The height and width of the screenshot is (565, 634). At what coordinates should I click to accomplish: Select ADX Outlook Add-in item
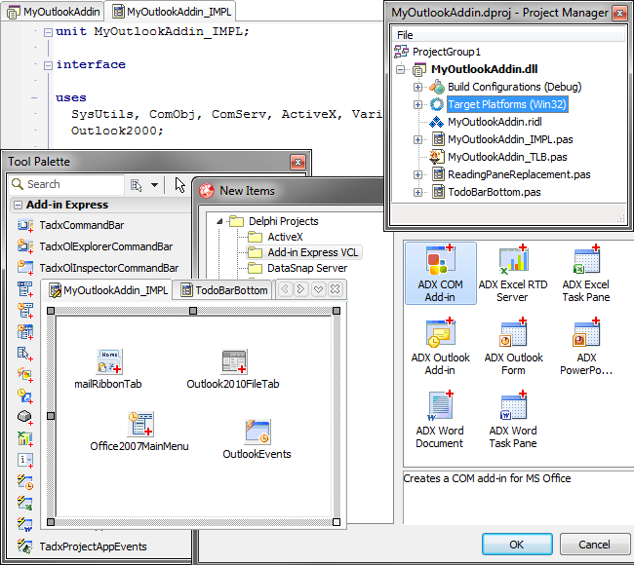point(440,347)
